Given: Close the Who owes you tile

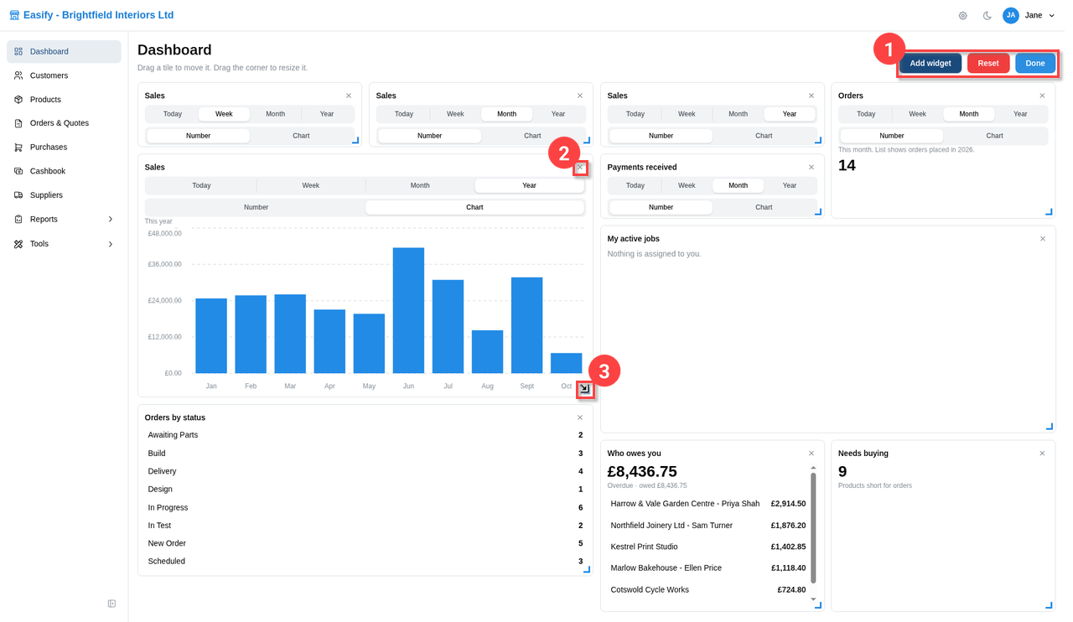Looking at the screenshot, I should click(811, 454).
